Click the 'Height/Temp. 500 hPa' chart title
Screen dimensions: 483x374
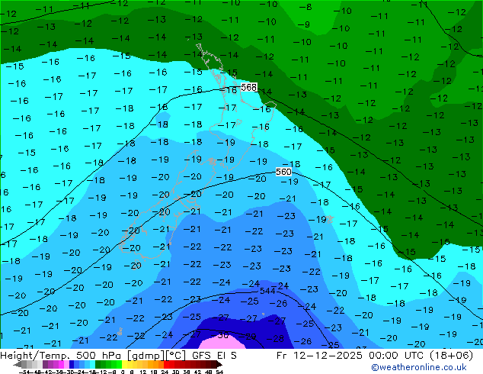point(61,356)
